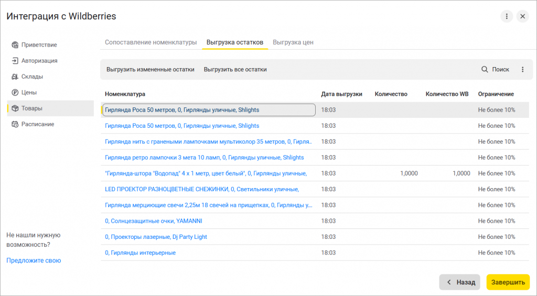
Task: Click the Расписание calendar icon
Action: (x=15, y=124)
